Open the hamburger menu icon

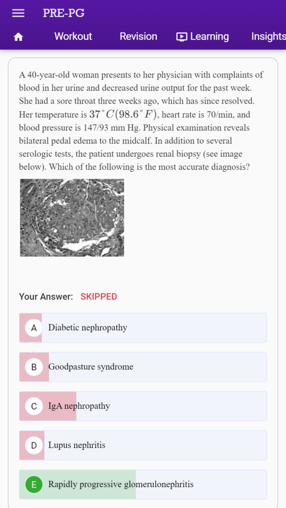[x=18, y=13]
